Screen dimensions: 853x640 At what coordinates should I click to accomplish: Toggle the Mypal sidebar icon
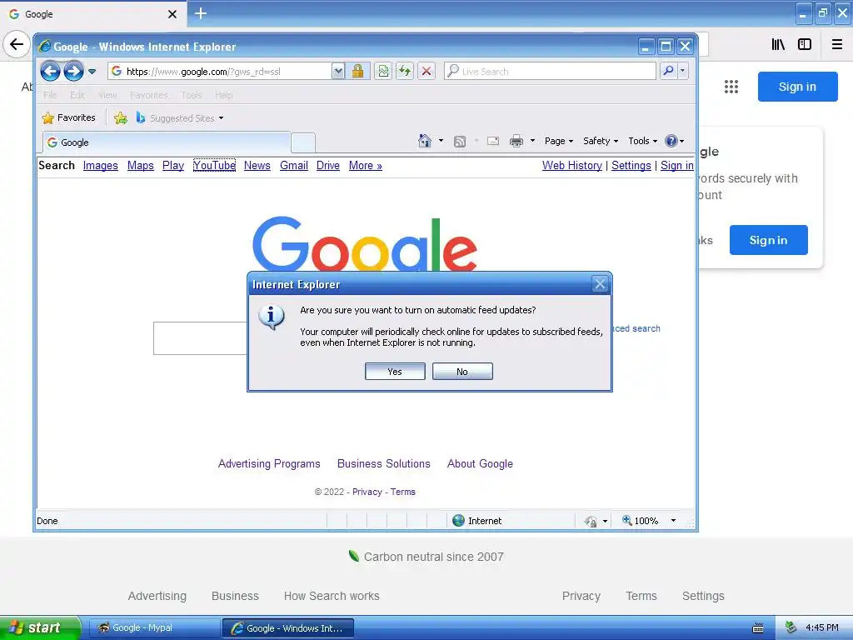805,44
